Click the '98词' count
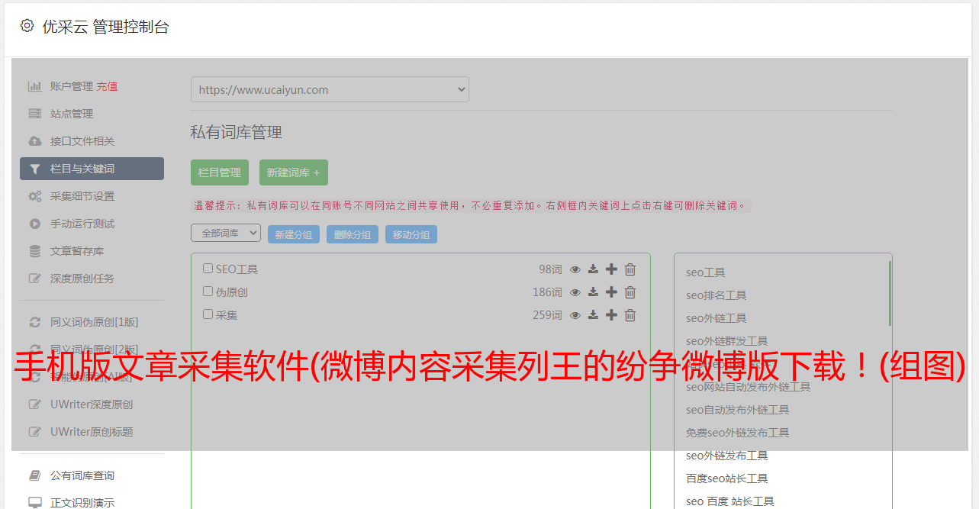Viewport: 979px width, 509px height. 550,269
